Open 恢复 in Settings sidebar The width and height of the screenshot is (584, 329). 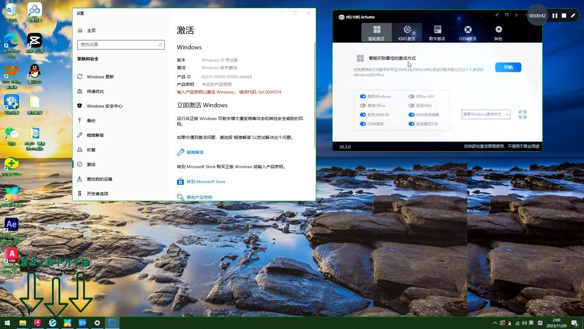86,150
